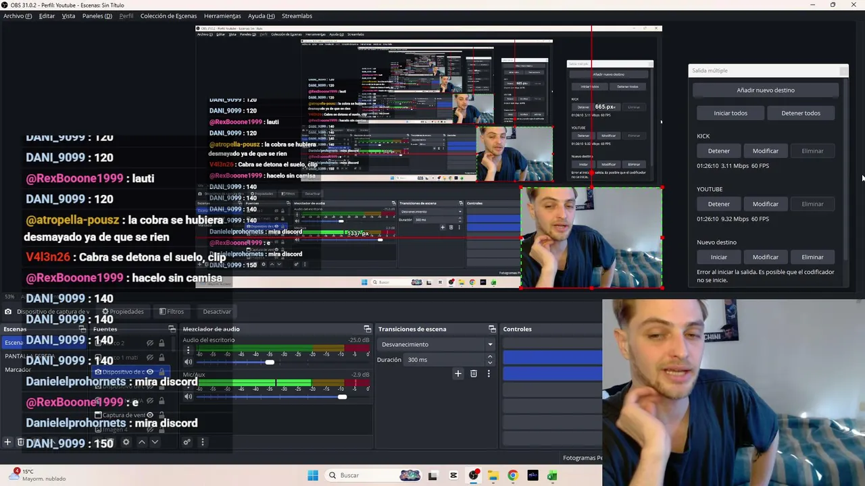
Task: Open the Streamlabs menu
Action: point(297,16)
